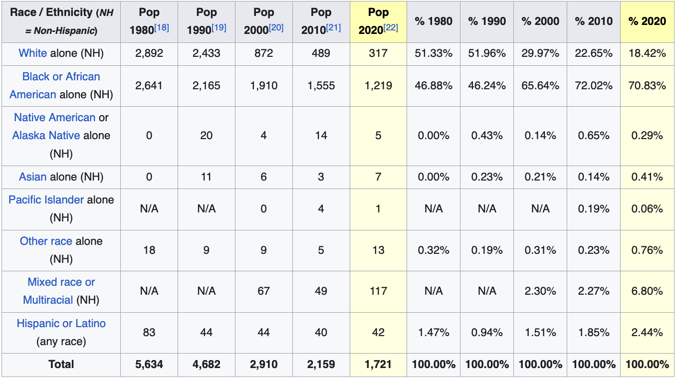Open the Black or African American link

61,77
